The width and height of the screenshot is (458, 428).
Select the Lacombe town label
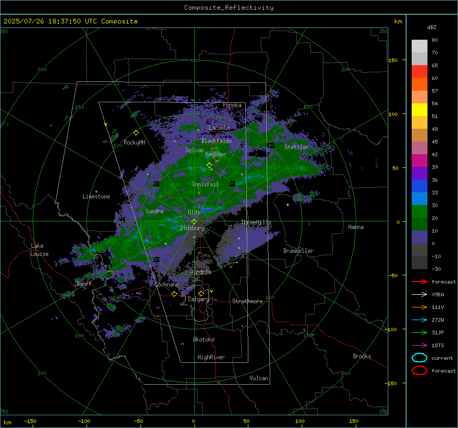(x=219, y=128)
